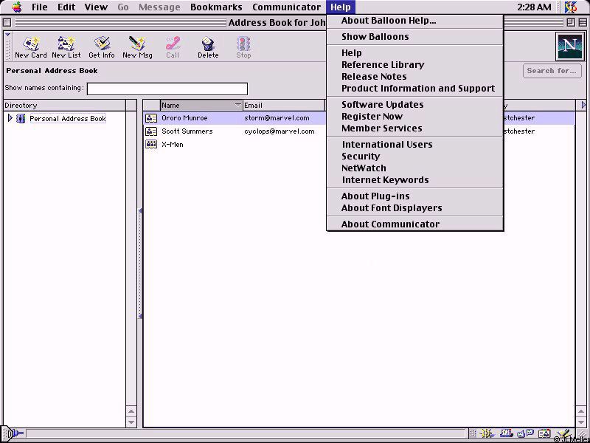This screenshot has width=590, height=443.
Task: Select International Users
Action: [x=415, y=145]
